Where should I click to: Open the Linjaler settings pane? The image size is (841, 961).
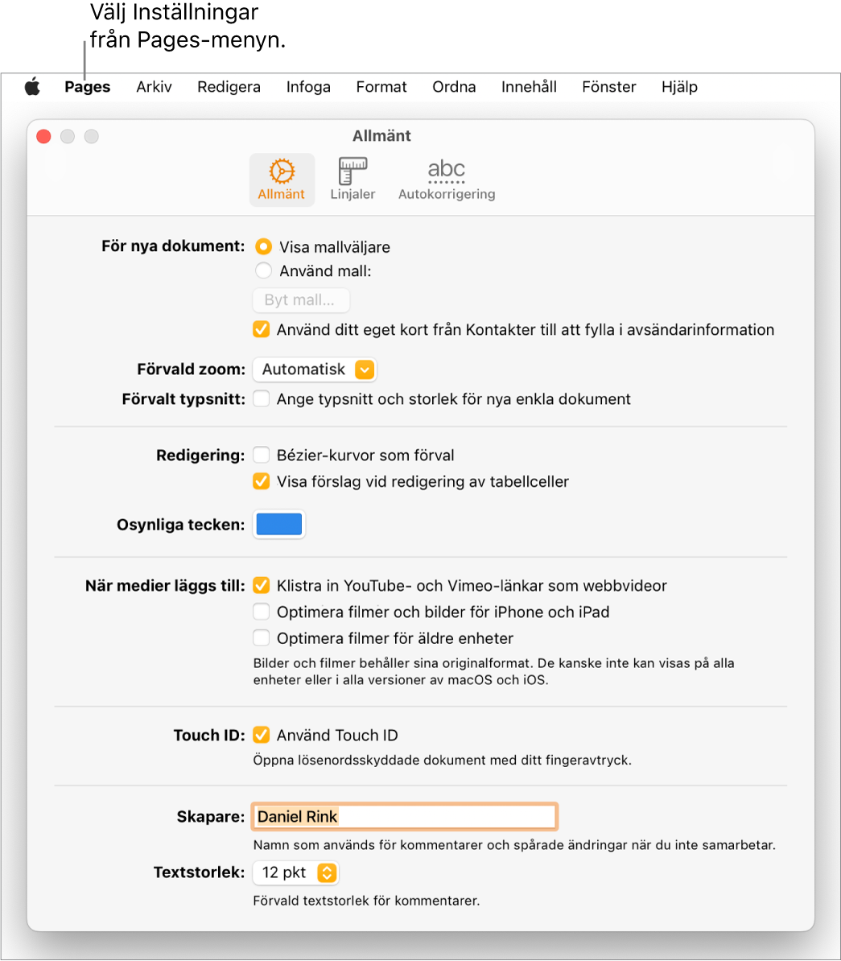click(x=352, y=179)
